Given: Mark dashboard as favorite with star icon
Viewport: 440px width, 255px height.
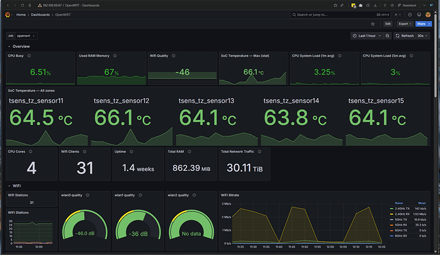Looking at the screenshot, I should tap(372, 24).
